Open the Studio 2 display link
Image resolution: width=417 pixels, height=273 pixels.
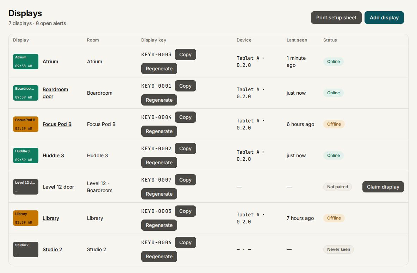coord(52,250)
